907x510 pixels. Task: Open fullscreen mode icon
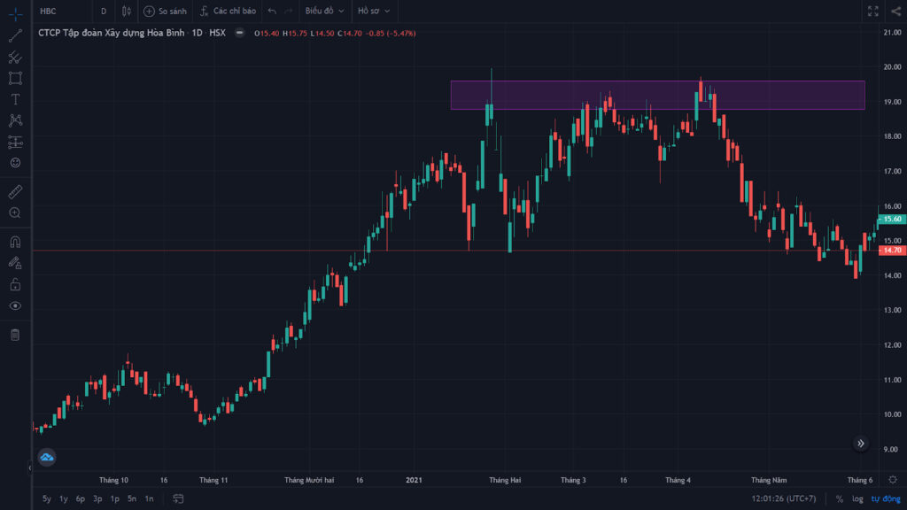[872, 11]
